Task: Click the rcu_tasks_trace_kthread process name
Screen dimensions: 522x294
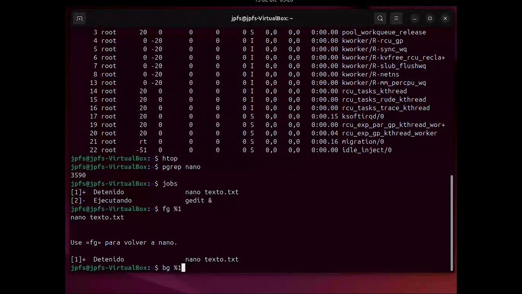Action: pyautogui.click(x=386, y=108)
